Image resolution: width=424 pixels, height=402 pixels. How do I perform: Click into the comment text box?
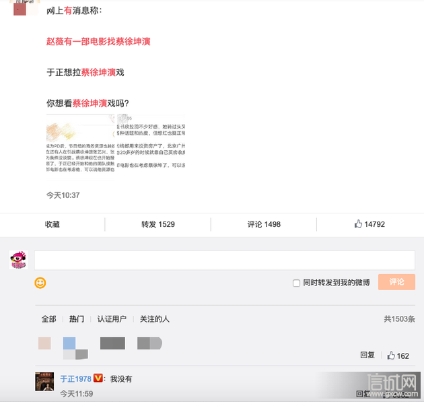click(x=224, y=260)
